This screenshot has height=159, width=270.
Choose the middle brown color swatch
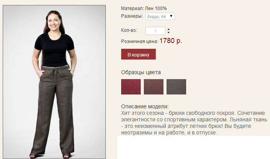click(x=153, y=87)
